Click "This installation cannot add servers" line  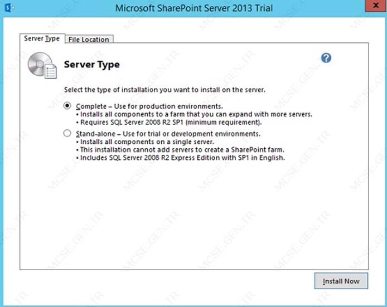point(180,150)
